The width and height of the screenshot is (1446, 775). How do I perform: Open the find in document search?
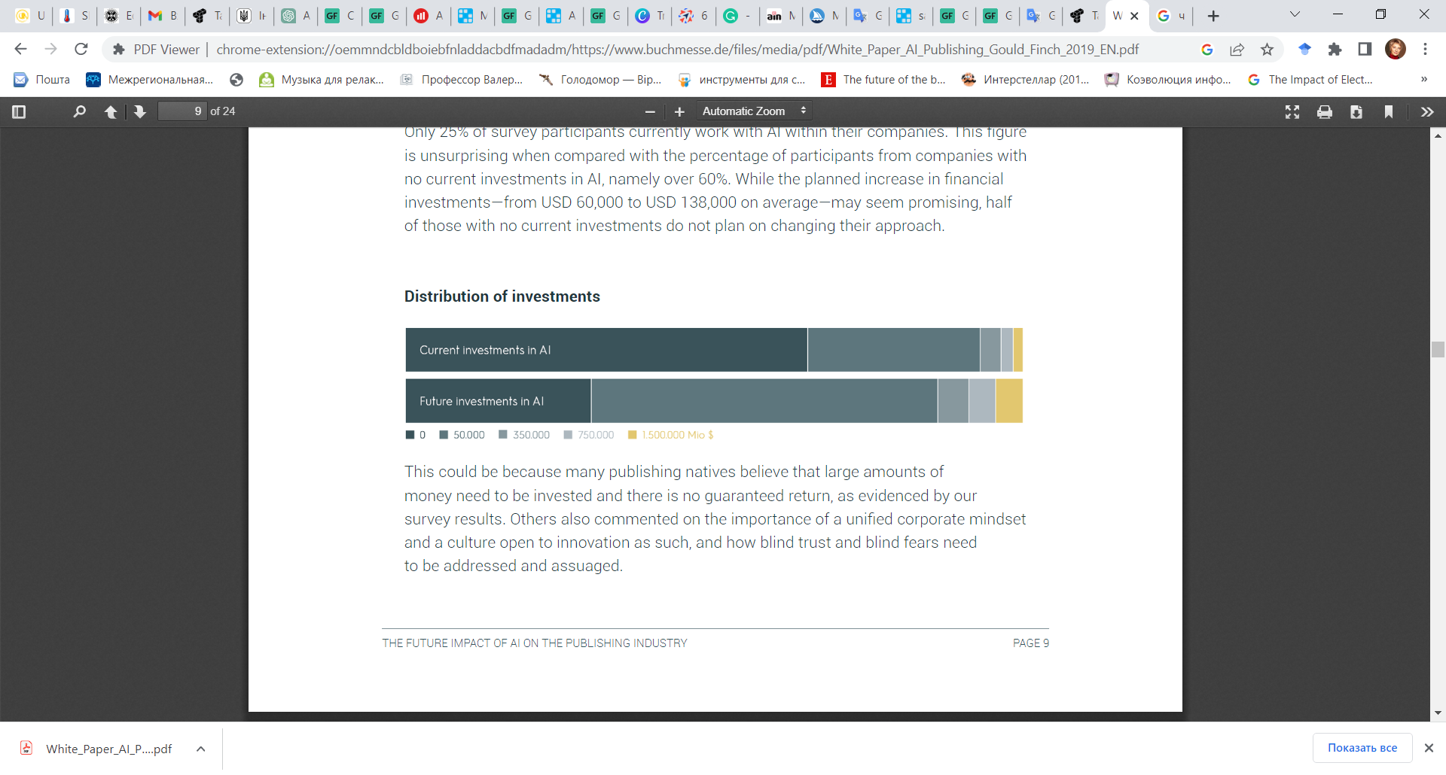click(x=79, y=111)
